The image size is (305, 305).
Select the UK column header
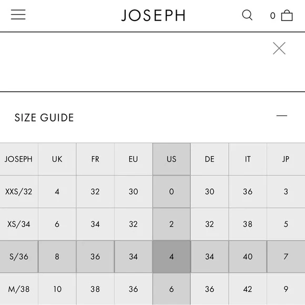tap(57, 159)
